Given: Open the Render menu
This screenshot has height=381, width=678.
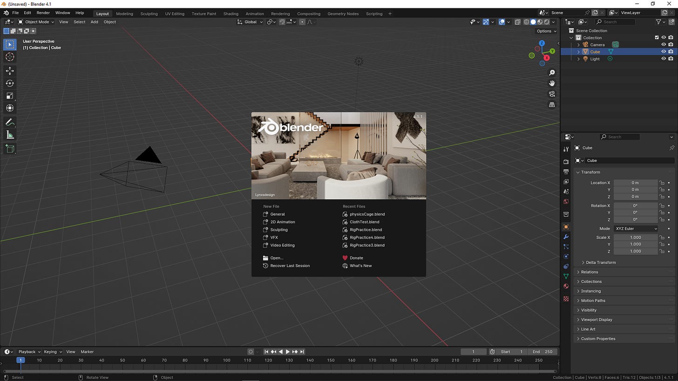Looking at the screenshot, I should click(43, 13).
